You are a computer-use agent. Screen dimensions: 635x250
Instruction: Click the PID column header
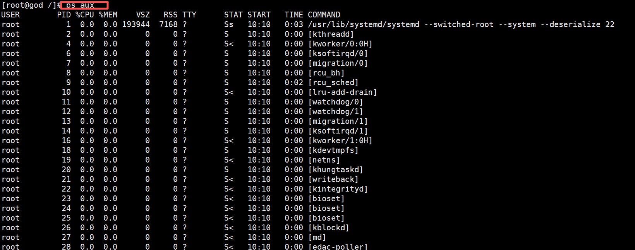[x=64, y=15]
